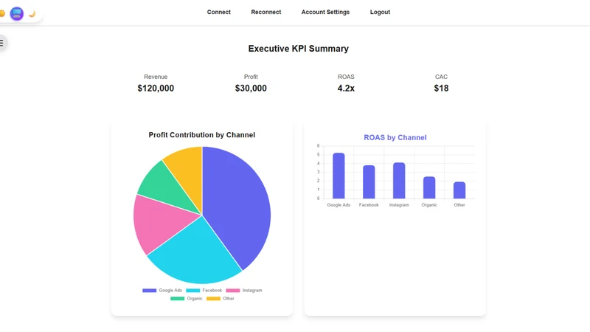590x332 pixels.
Task: Switch to dark theme moon icon
Action: 32,13
